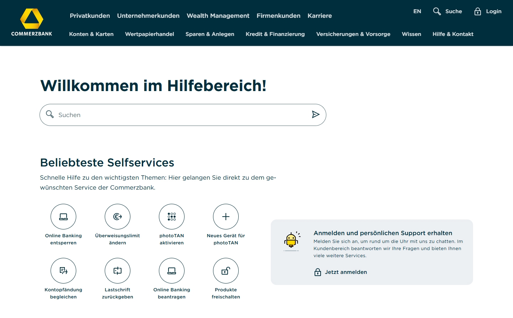Screen dimensions: 513x318
Task: Click photoTAN aktivieren label
Action: pos(172,239)
